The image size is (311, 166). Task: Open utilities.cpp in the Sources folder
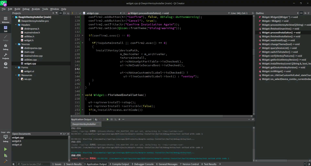[31, 60]
